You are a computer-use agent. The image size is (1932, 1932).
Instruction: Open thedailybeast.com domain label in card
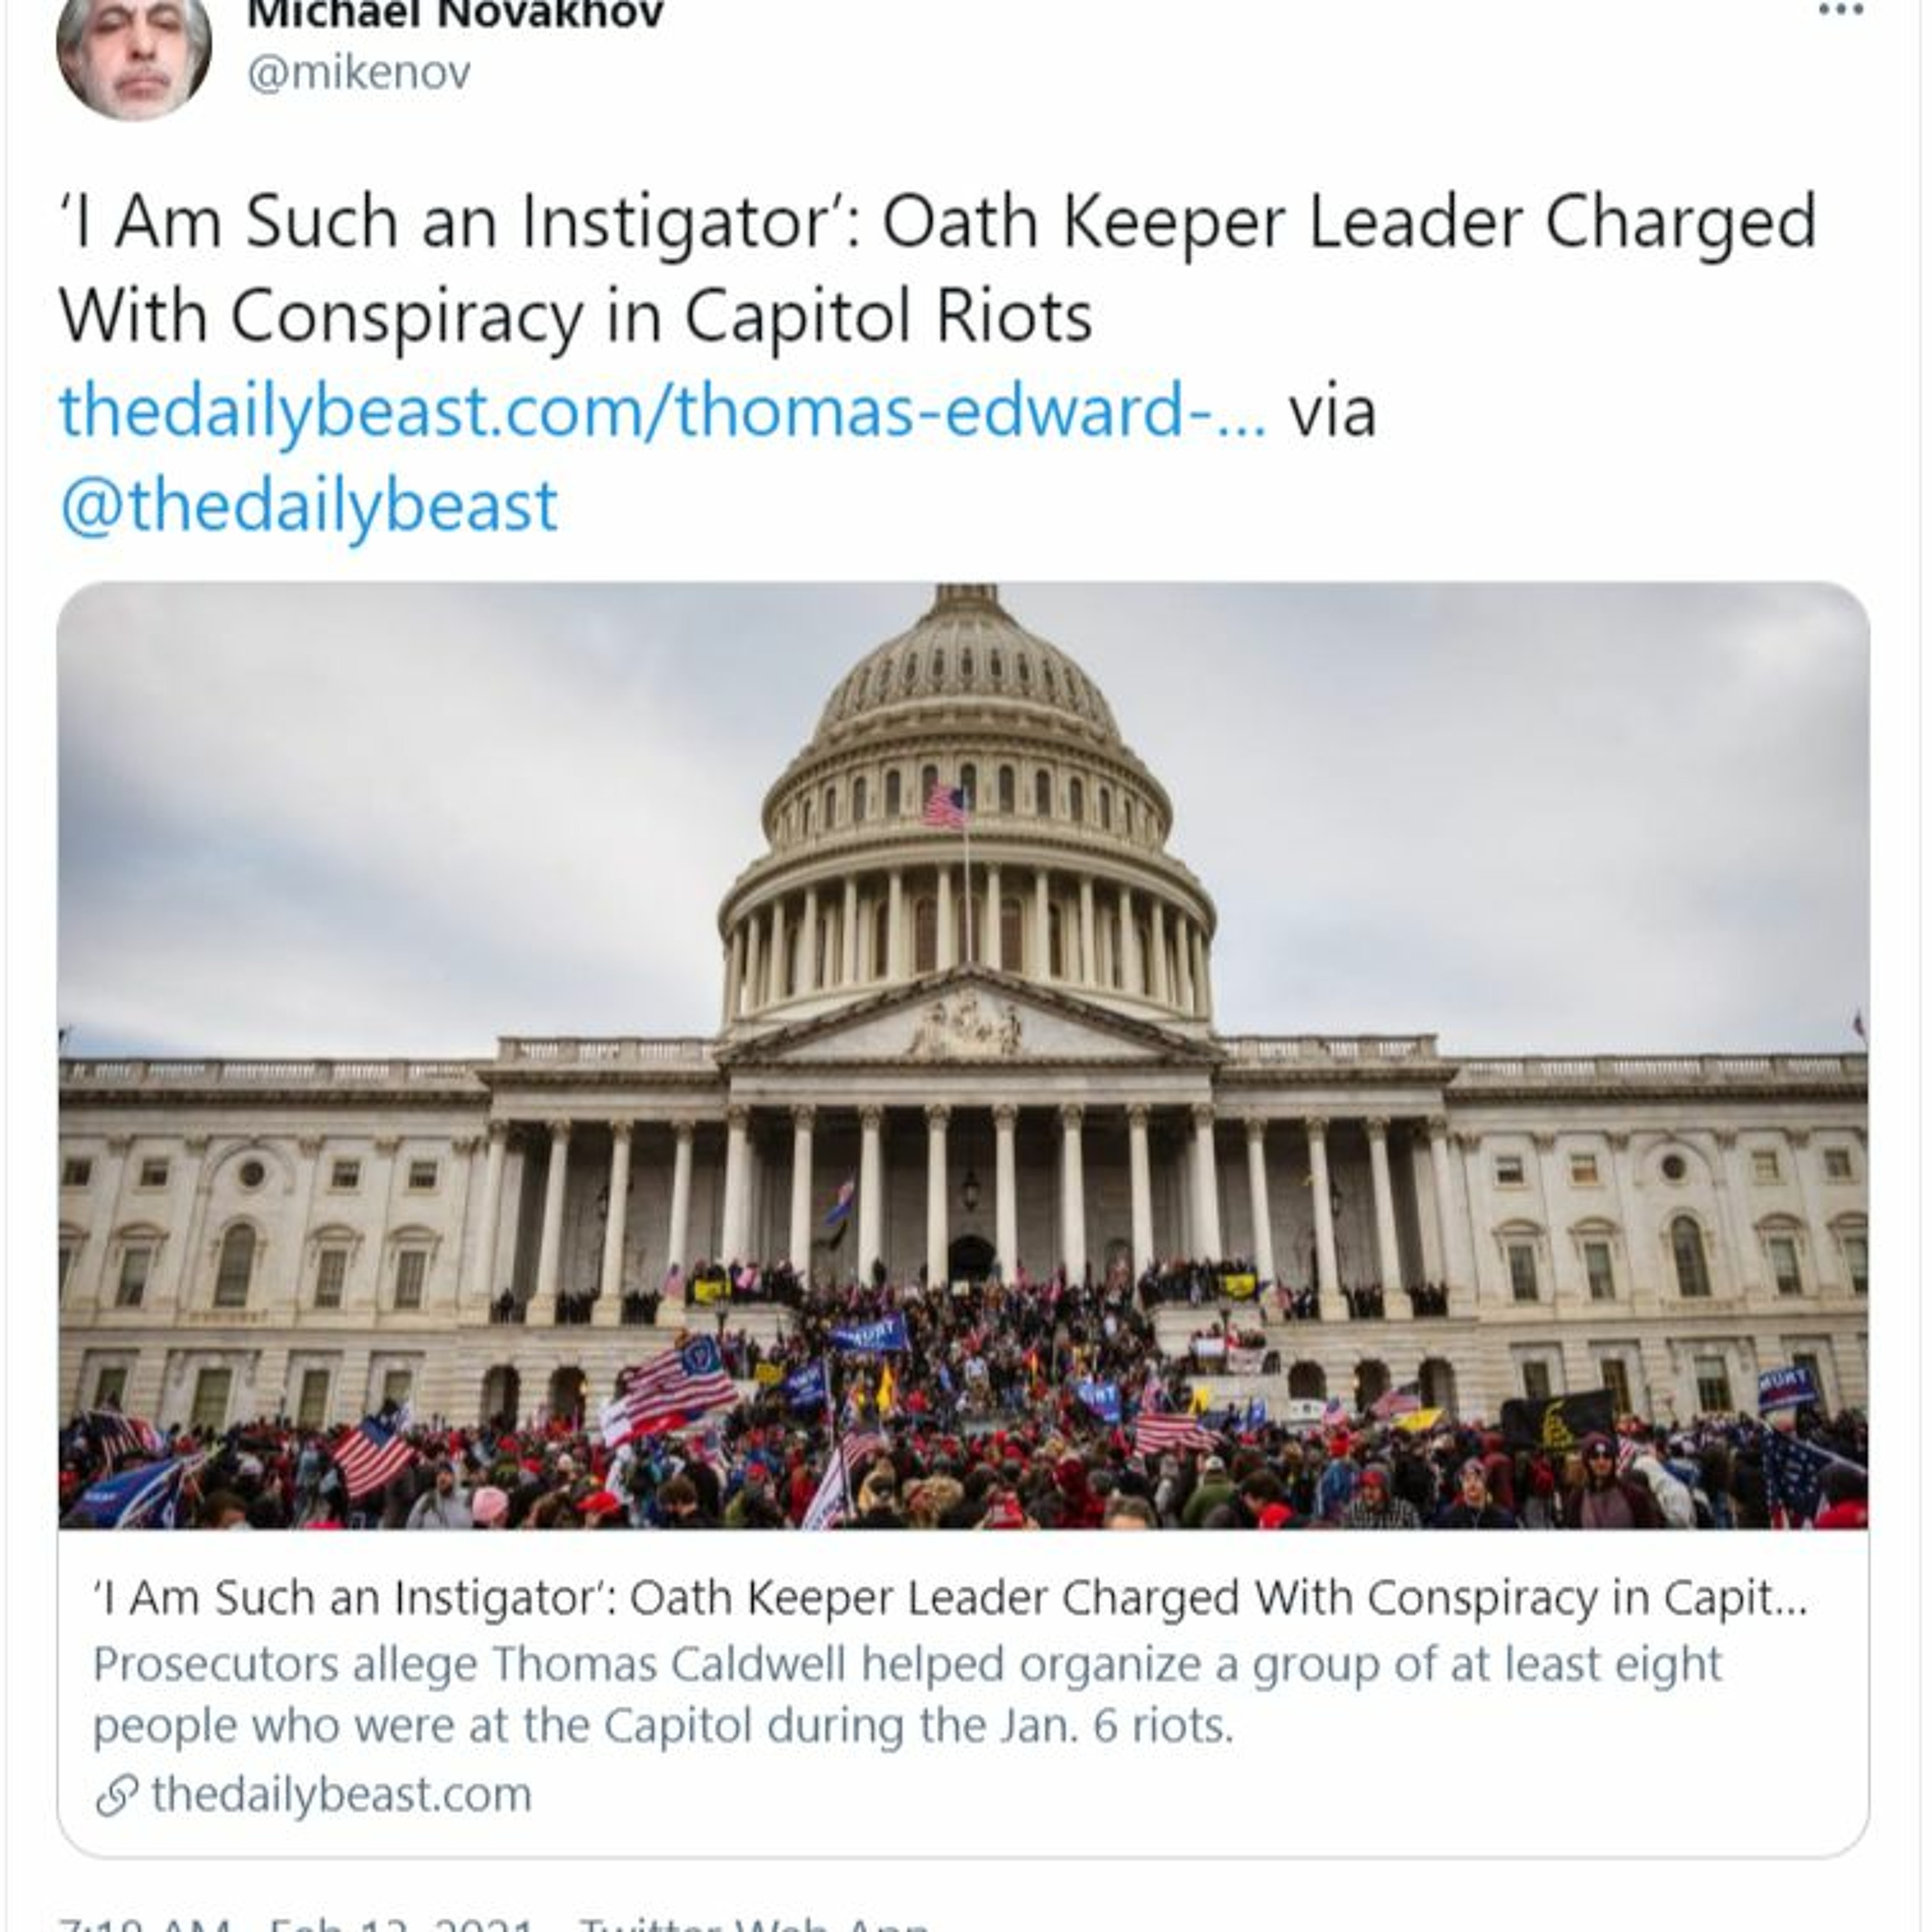(341, 1795)
